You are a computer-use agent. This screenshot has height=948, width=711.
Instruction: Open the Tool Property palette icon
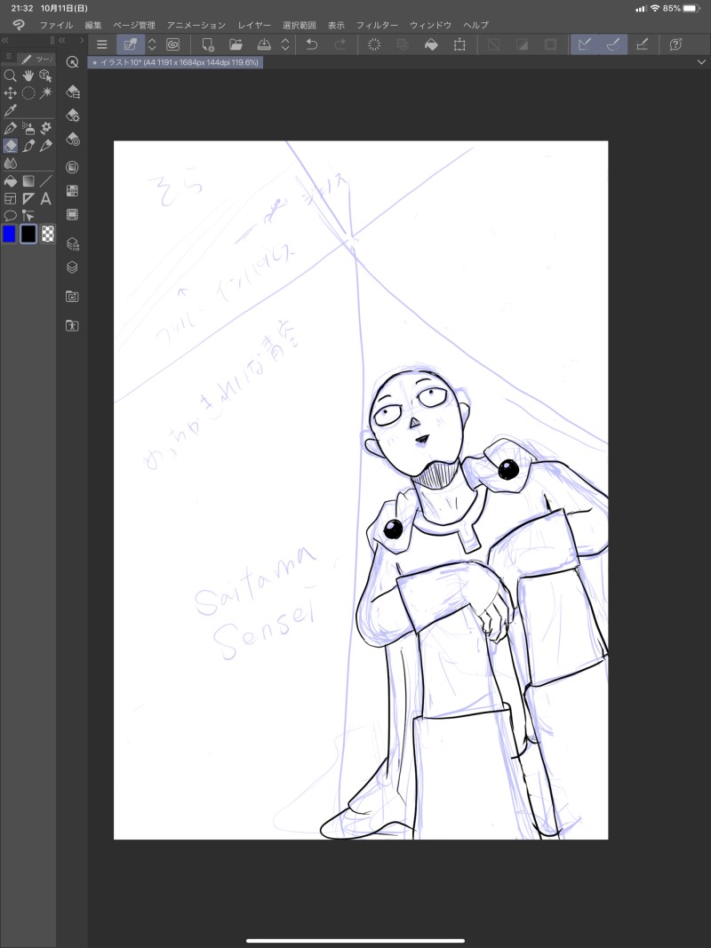(x=72, y=115)
